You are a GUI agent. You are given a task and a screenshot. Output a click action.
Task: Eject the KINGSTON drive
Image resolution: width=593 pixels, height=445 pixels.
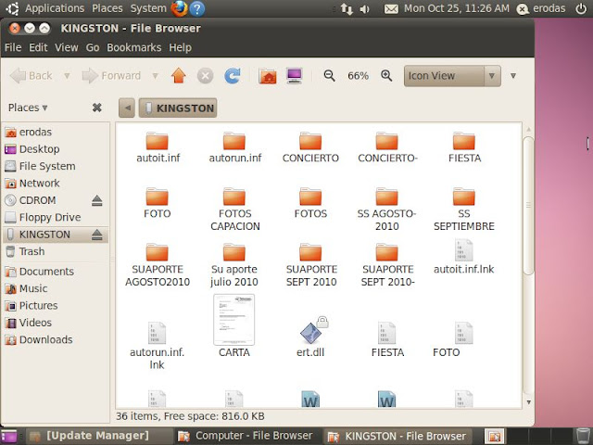tap(96, 235)
